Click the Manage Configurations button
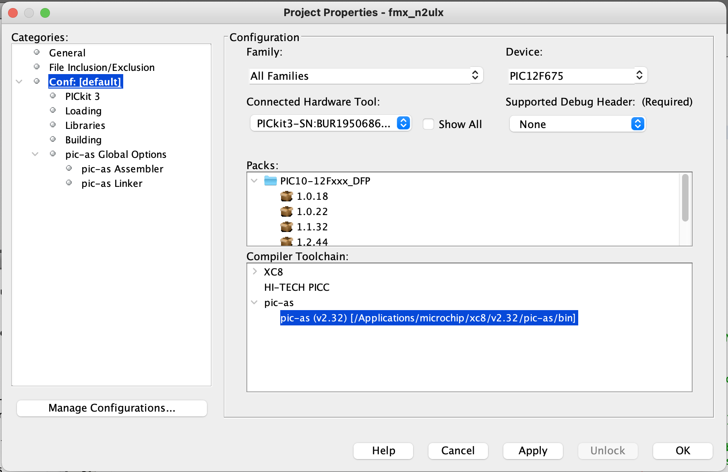Image resolution: width=728 pixels, height=472 pixels. coord(112,408)
